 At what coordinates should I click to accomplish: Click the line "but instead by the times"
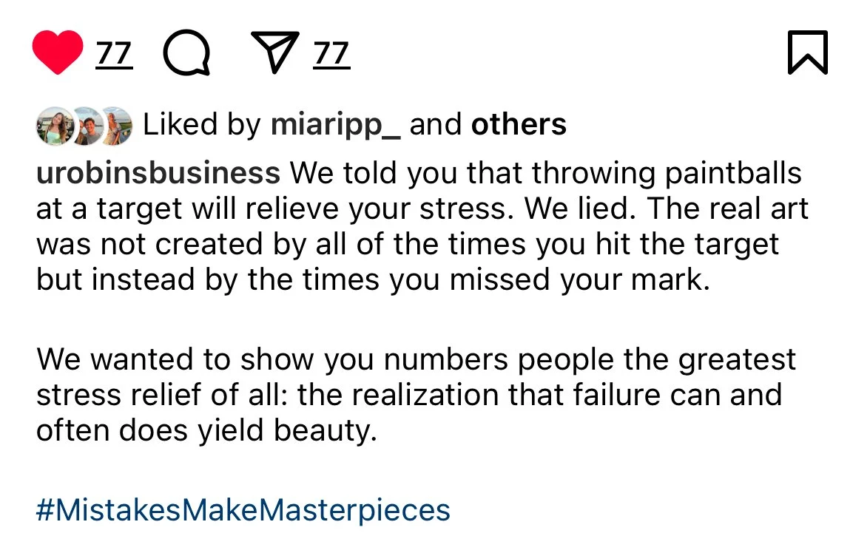pyautogui.click(x=373, y=280)
